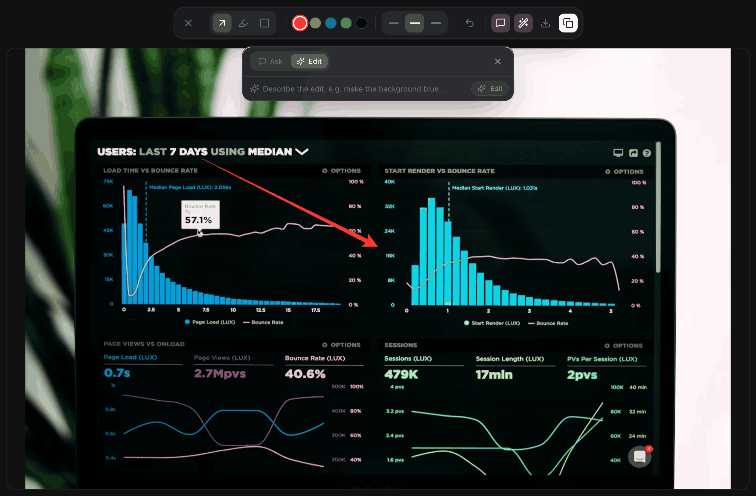
Task: Toggle the Page Load (LUX) legend entry
Action: point(210,322)
